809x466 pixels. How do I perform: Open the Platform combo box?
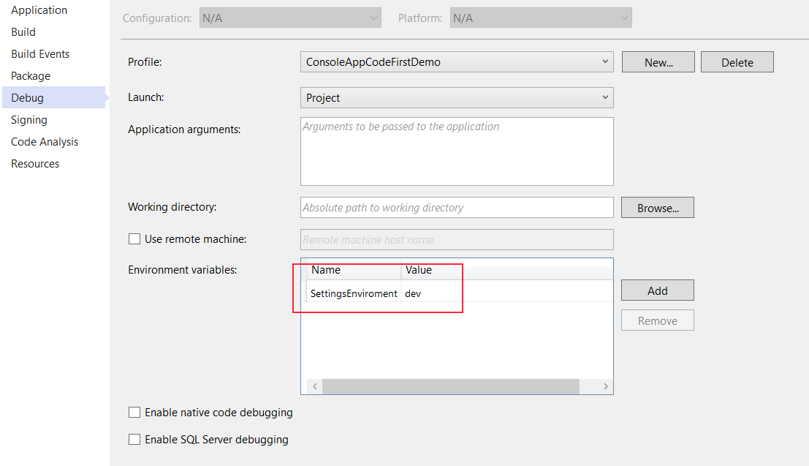[541, 18]
